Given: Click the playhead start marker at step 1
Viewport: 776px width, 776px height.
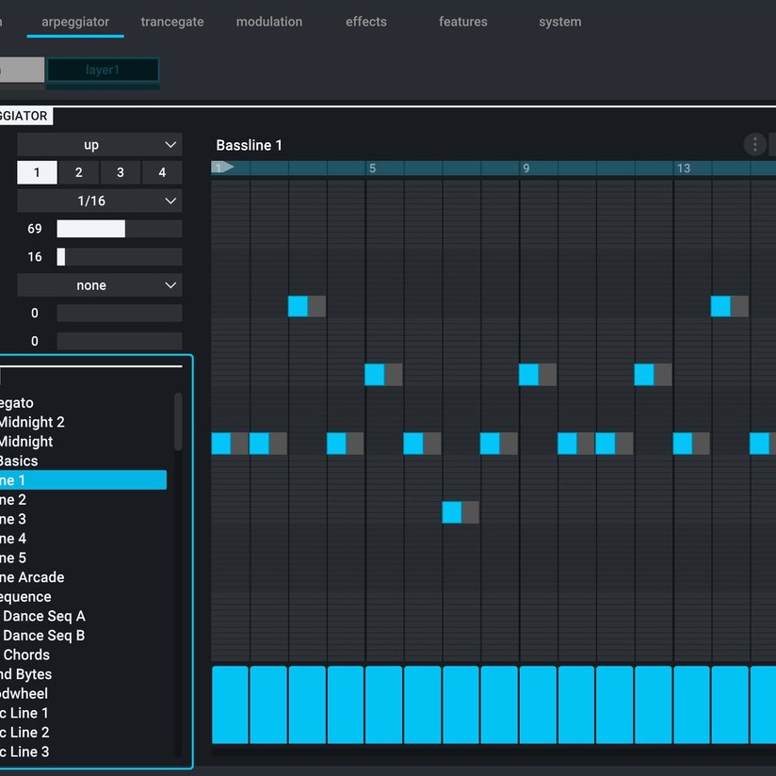Looking at the screenshot, I should coord(223,168).
